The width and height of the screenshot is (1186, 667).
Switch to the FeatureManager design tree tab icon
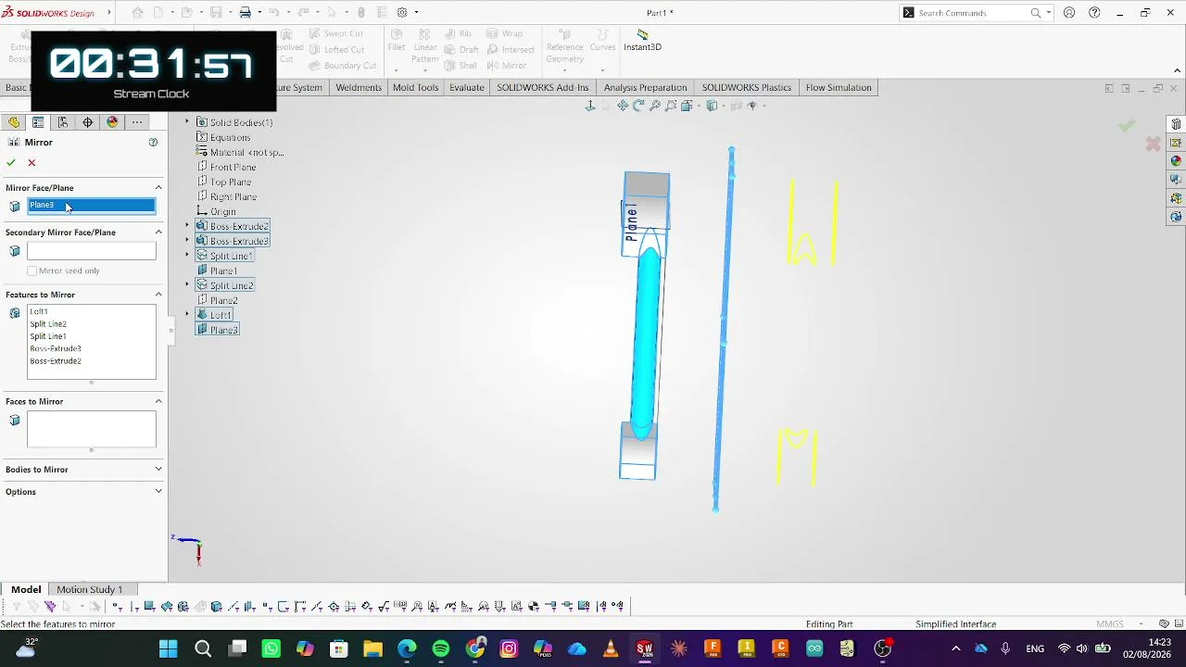click(x=14, y=122)
